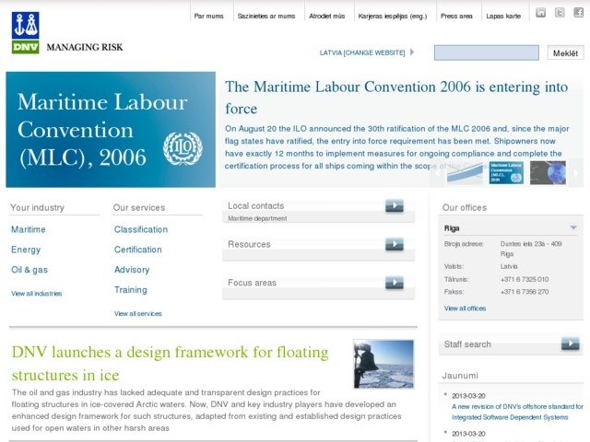590x442 pixels.
Task: Click the carousel next arrow
Action: pyautogui.click(x=576, y=173)
